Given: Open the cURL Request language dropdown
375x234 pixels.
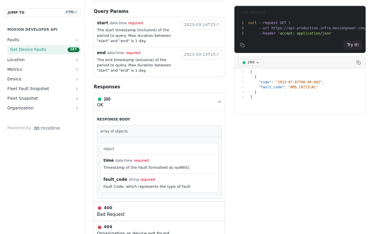Looking at the screenshot, I should 255,12.
